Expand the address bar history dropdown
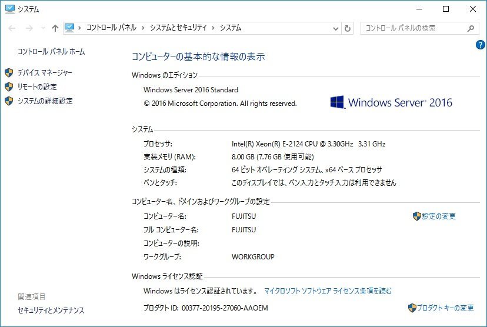487x327 pixels. 335,28
